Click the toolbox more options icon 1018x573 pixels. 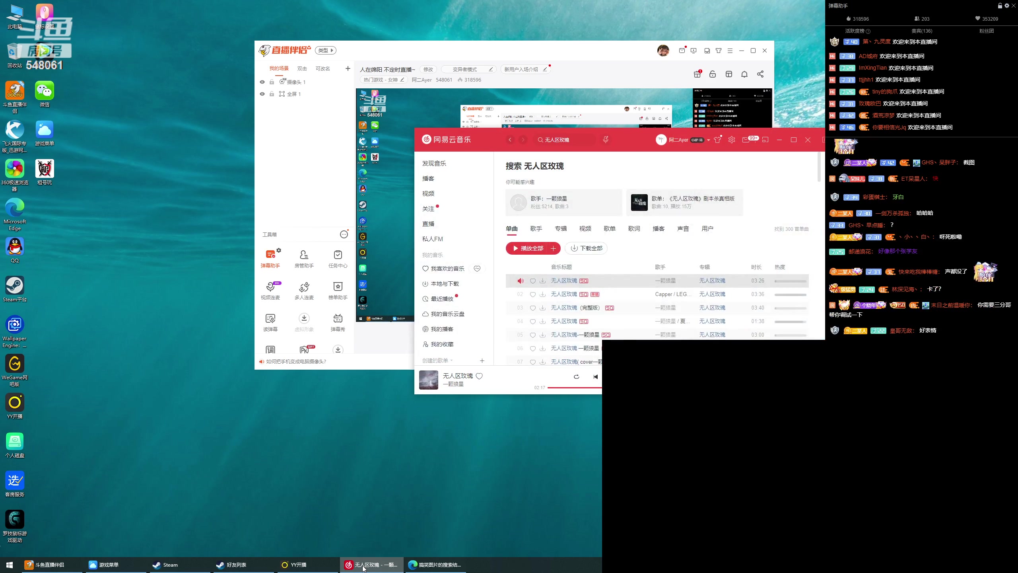click(x=344, y=234)
